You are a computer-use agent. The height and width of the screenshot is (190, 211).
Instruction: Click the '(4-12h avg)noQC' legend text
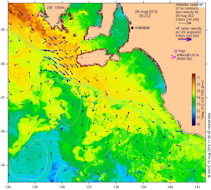(x=189, y=32)
